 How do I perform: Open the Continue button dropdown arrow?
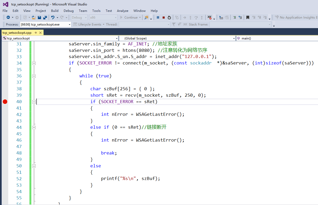click(140, 18)
